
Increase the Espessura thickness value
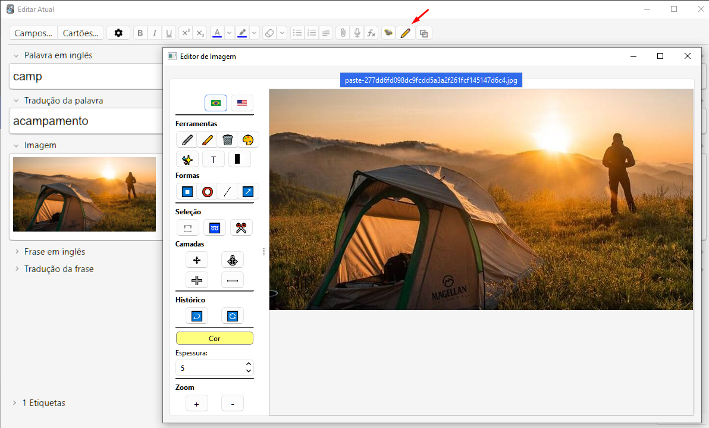249,364
